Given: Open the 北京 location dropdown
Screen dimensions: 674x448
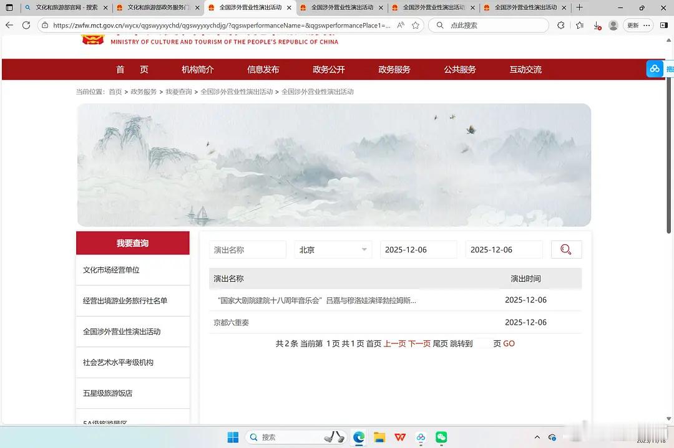Looking at the screenshot, I should click(x=333, y=250).
